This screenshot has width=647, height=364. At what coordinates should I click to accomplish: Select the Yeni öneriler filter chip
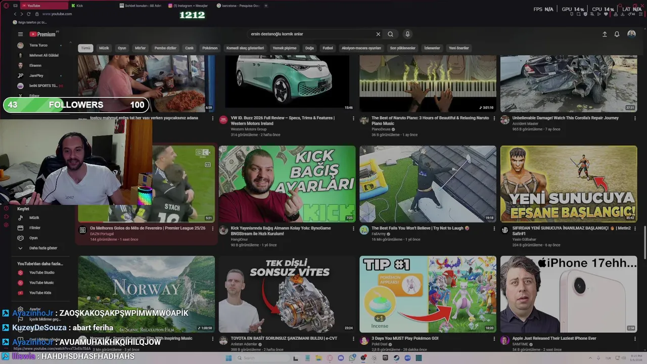pyautogui.click(x=459, y=48)
